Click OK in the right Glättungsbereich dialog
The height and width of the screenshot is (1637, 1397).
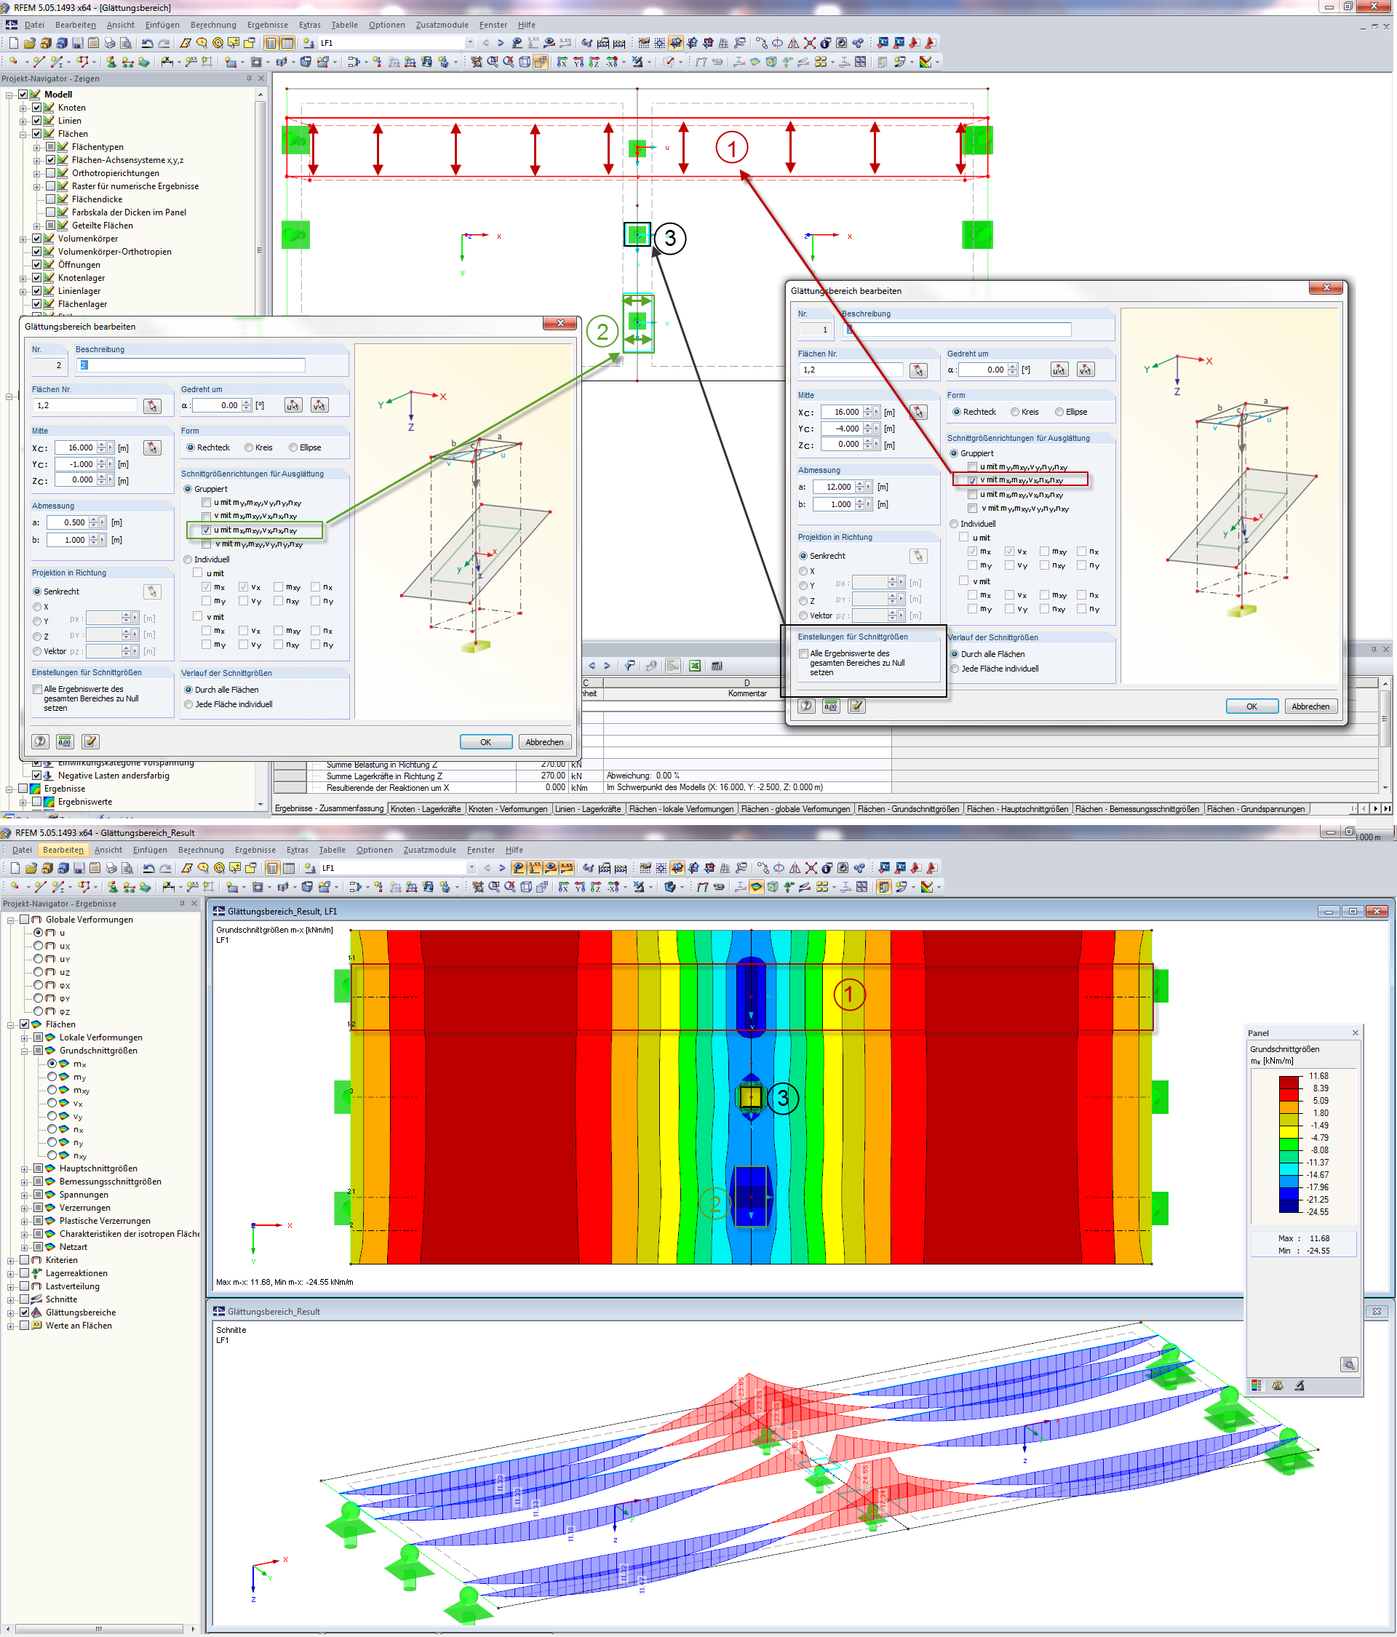(x=1251, y=706)
